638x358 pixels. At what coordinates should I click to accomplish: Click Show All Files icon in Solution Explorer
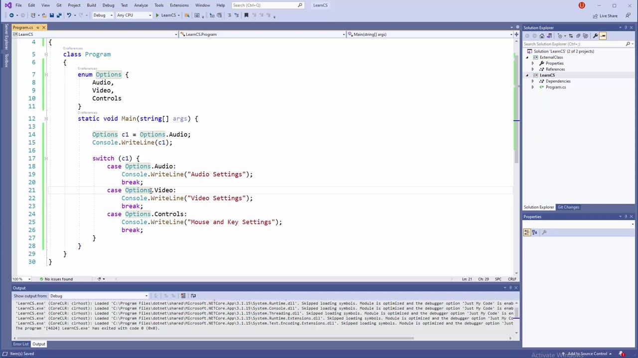(586, 36)
